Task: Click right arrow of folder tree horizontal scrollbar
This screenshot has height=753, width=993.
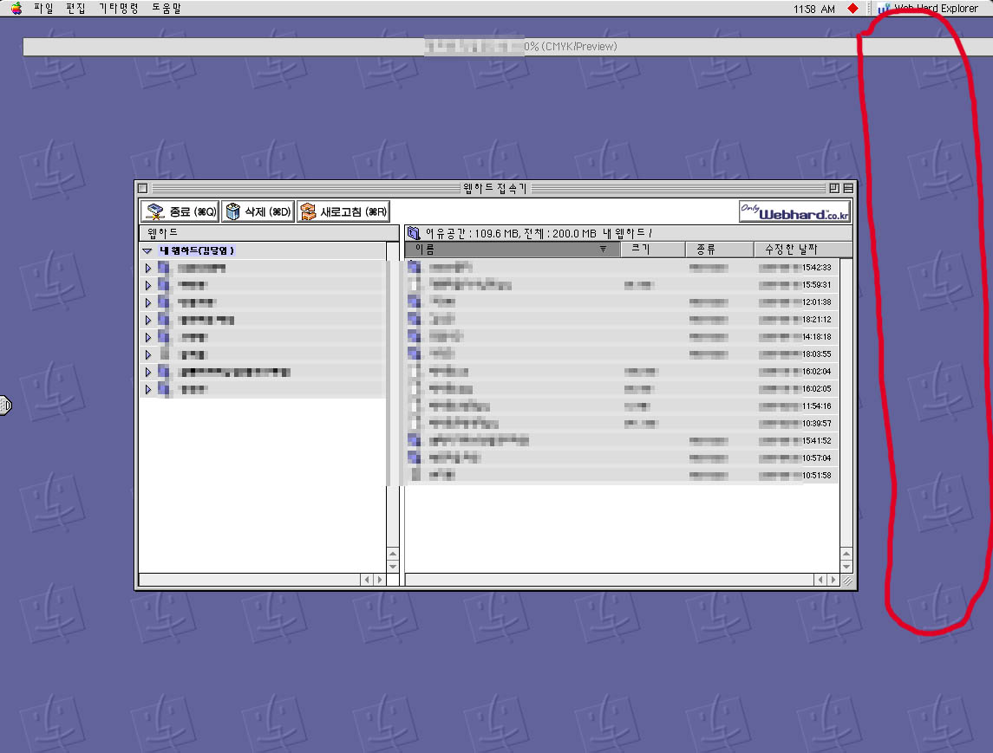Action: tap(380, 579)
